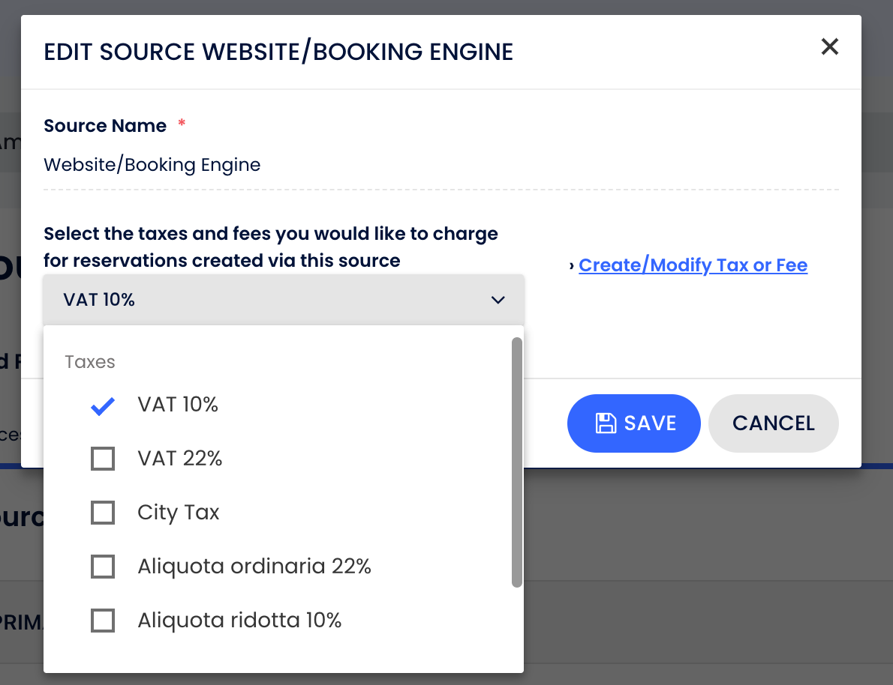The width and height of the screenshot is (893, 685).
Task: Click the chevron arrow in taxes dropdown
Action: tap(498, 300)
